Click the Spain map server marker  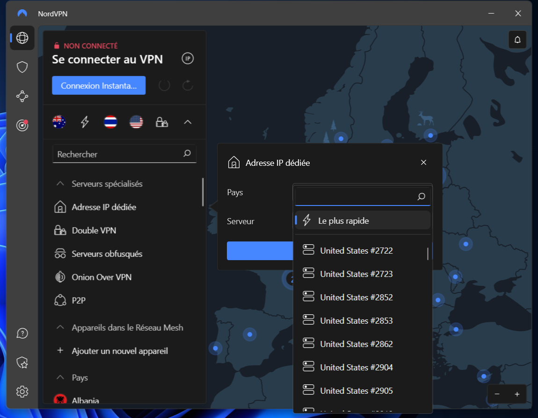click(x=250, y=334)
